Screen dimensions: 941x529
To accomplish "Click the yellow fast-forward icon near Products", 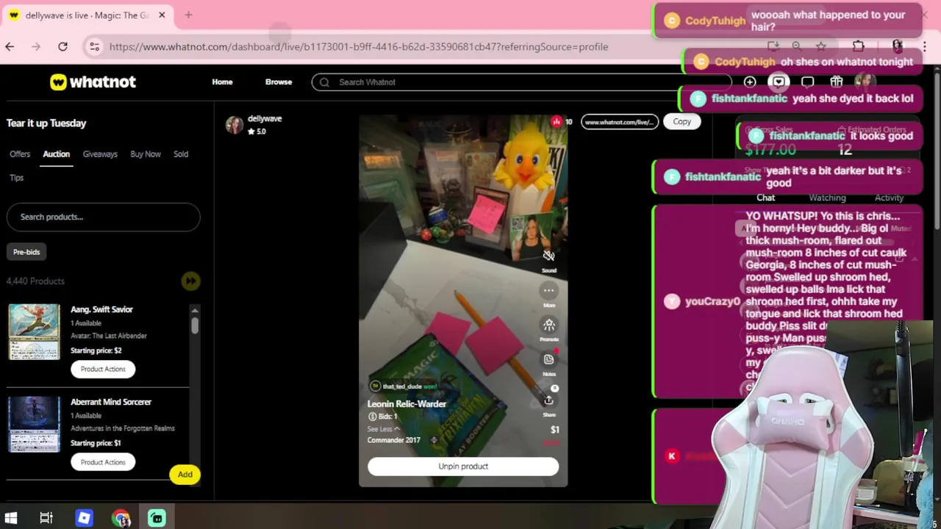I will point(190,281).
